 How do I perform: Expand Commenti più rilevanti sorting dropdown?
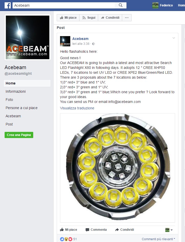[x=158, y=239]
